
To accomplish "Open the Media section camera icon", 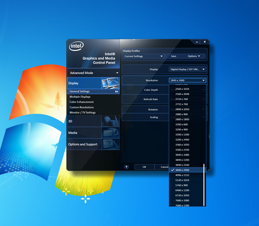I will 111,133.
